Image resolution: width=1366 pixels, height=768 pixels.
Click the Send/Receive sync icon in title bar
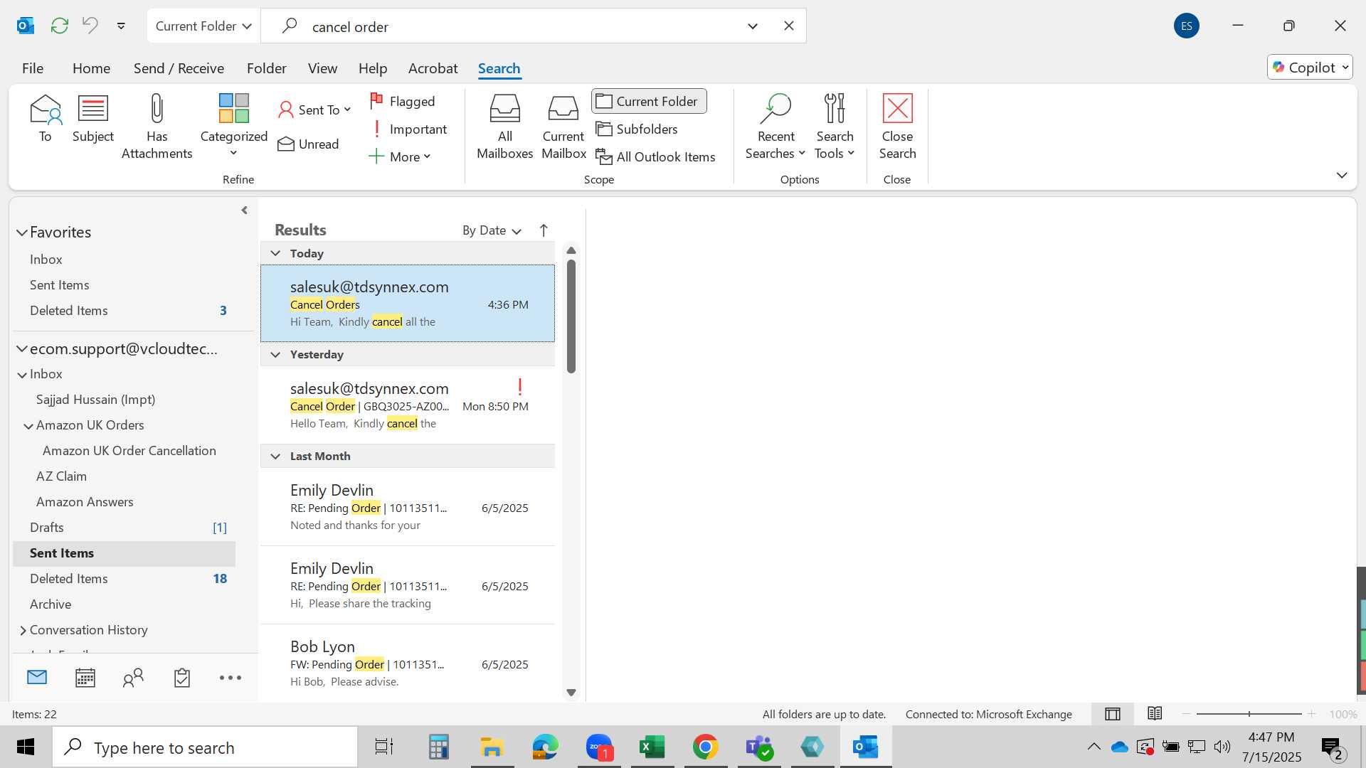click(60, 26)
